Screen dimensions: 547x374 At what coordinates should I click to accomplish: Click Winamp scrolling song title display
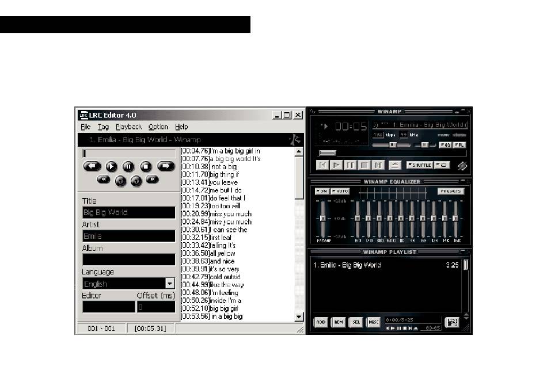click(x=420, y=125)
